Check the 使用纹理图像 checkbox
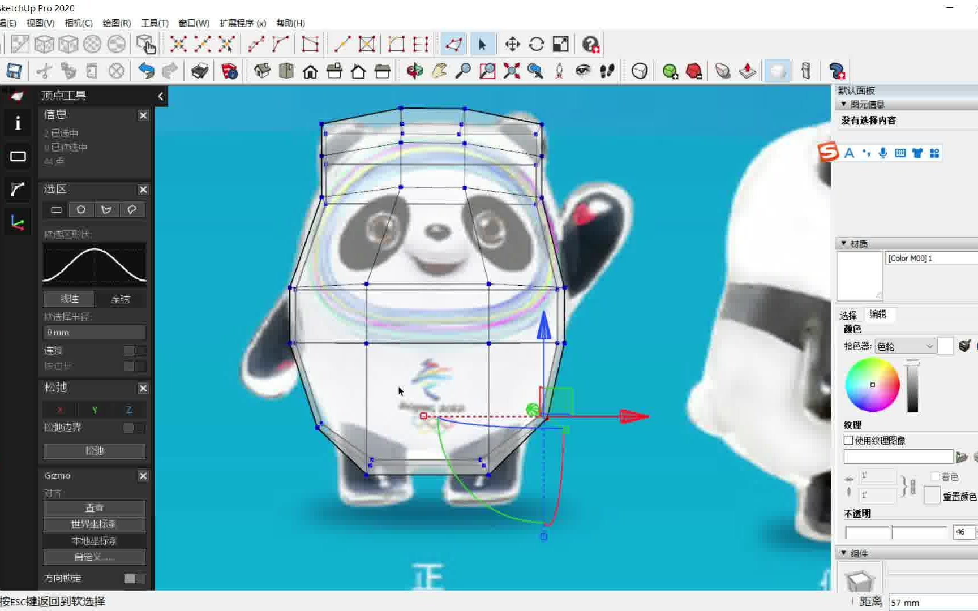The width and height of the screenshot is (978, 611). (x=848, y=440)
